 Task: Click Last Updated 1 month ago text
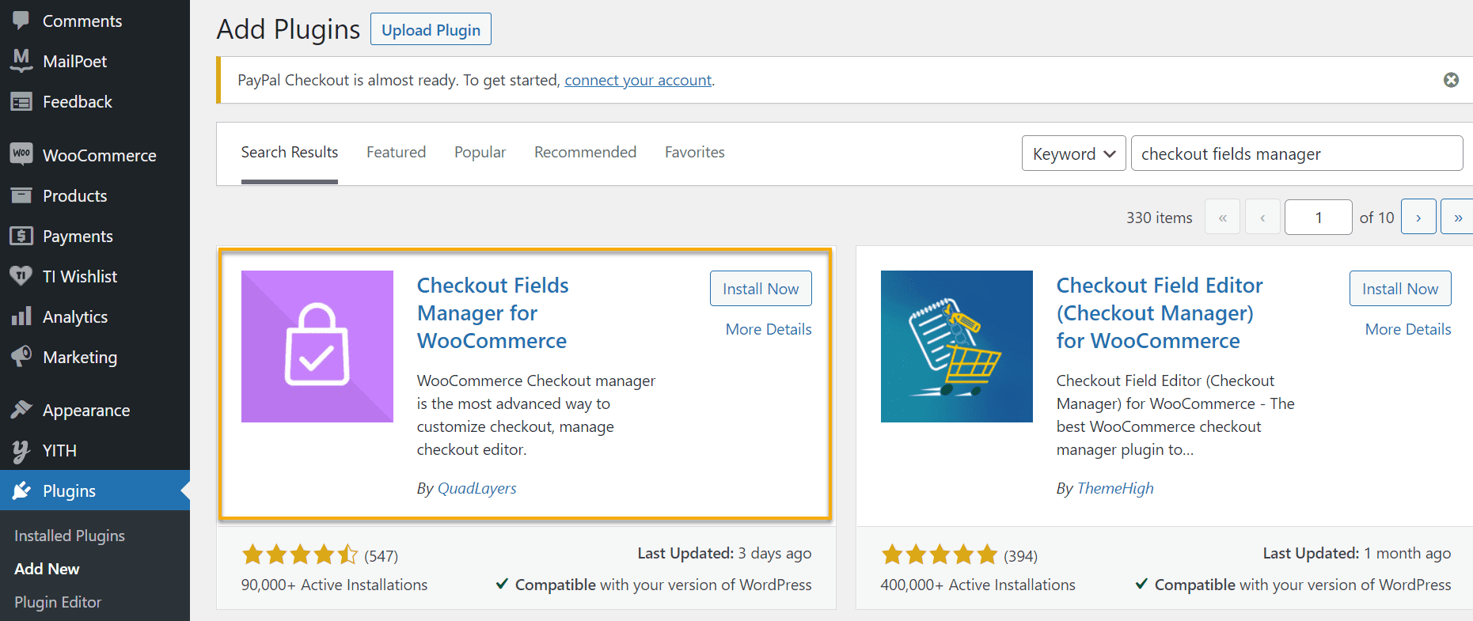[x=1357, y=553]
